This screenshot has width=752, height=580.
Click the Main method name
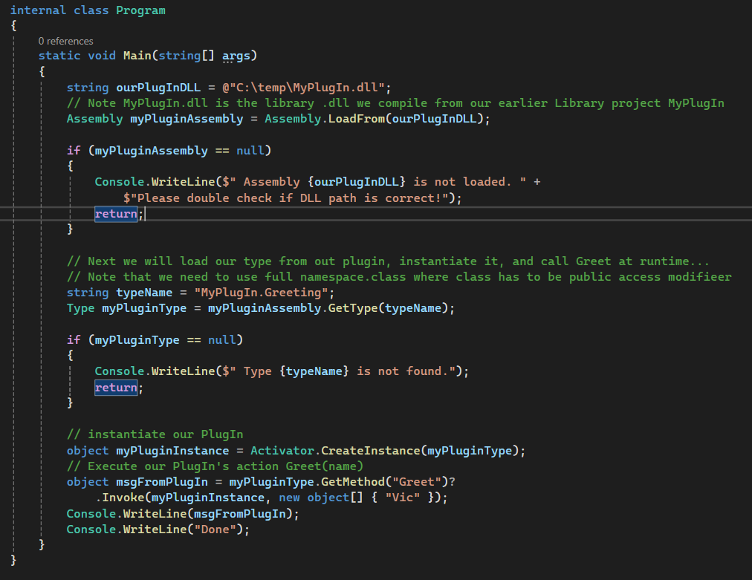coord(137,56)
